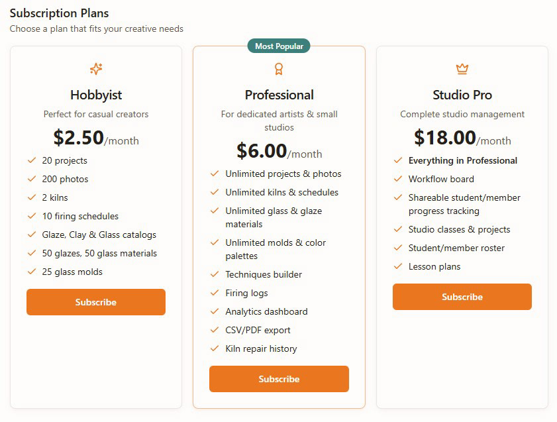The height and width of the screenshot is (422, 557).
Task: Click the Studio Pro crown icon
Action: [462, 69]
